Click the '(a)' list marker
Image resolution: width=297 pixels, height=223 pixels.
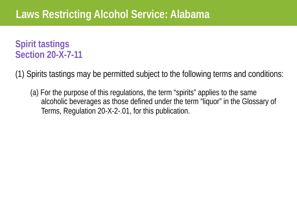click(35, 93)
